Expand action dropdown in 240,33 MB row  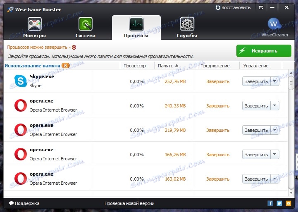coord(274,106)
